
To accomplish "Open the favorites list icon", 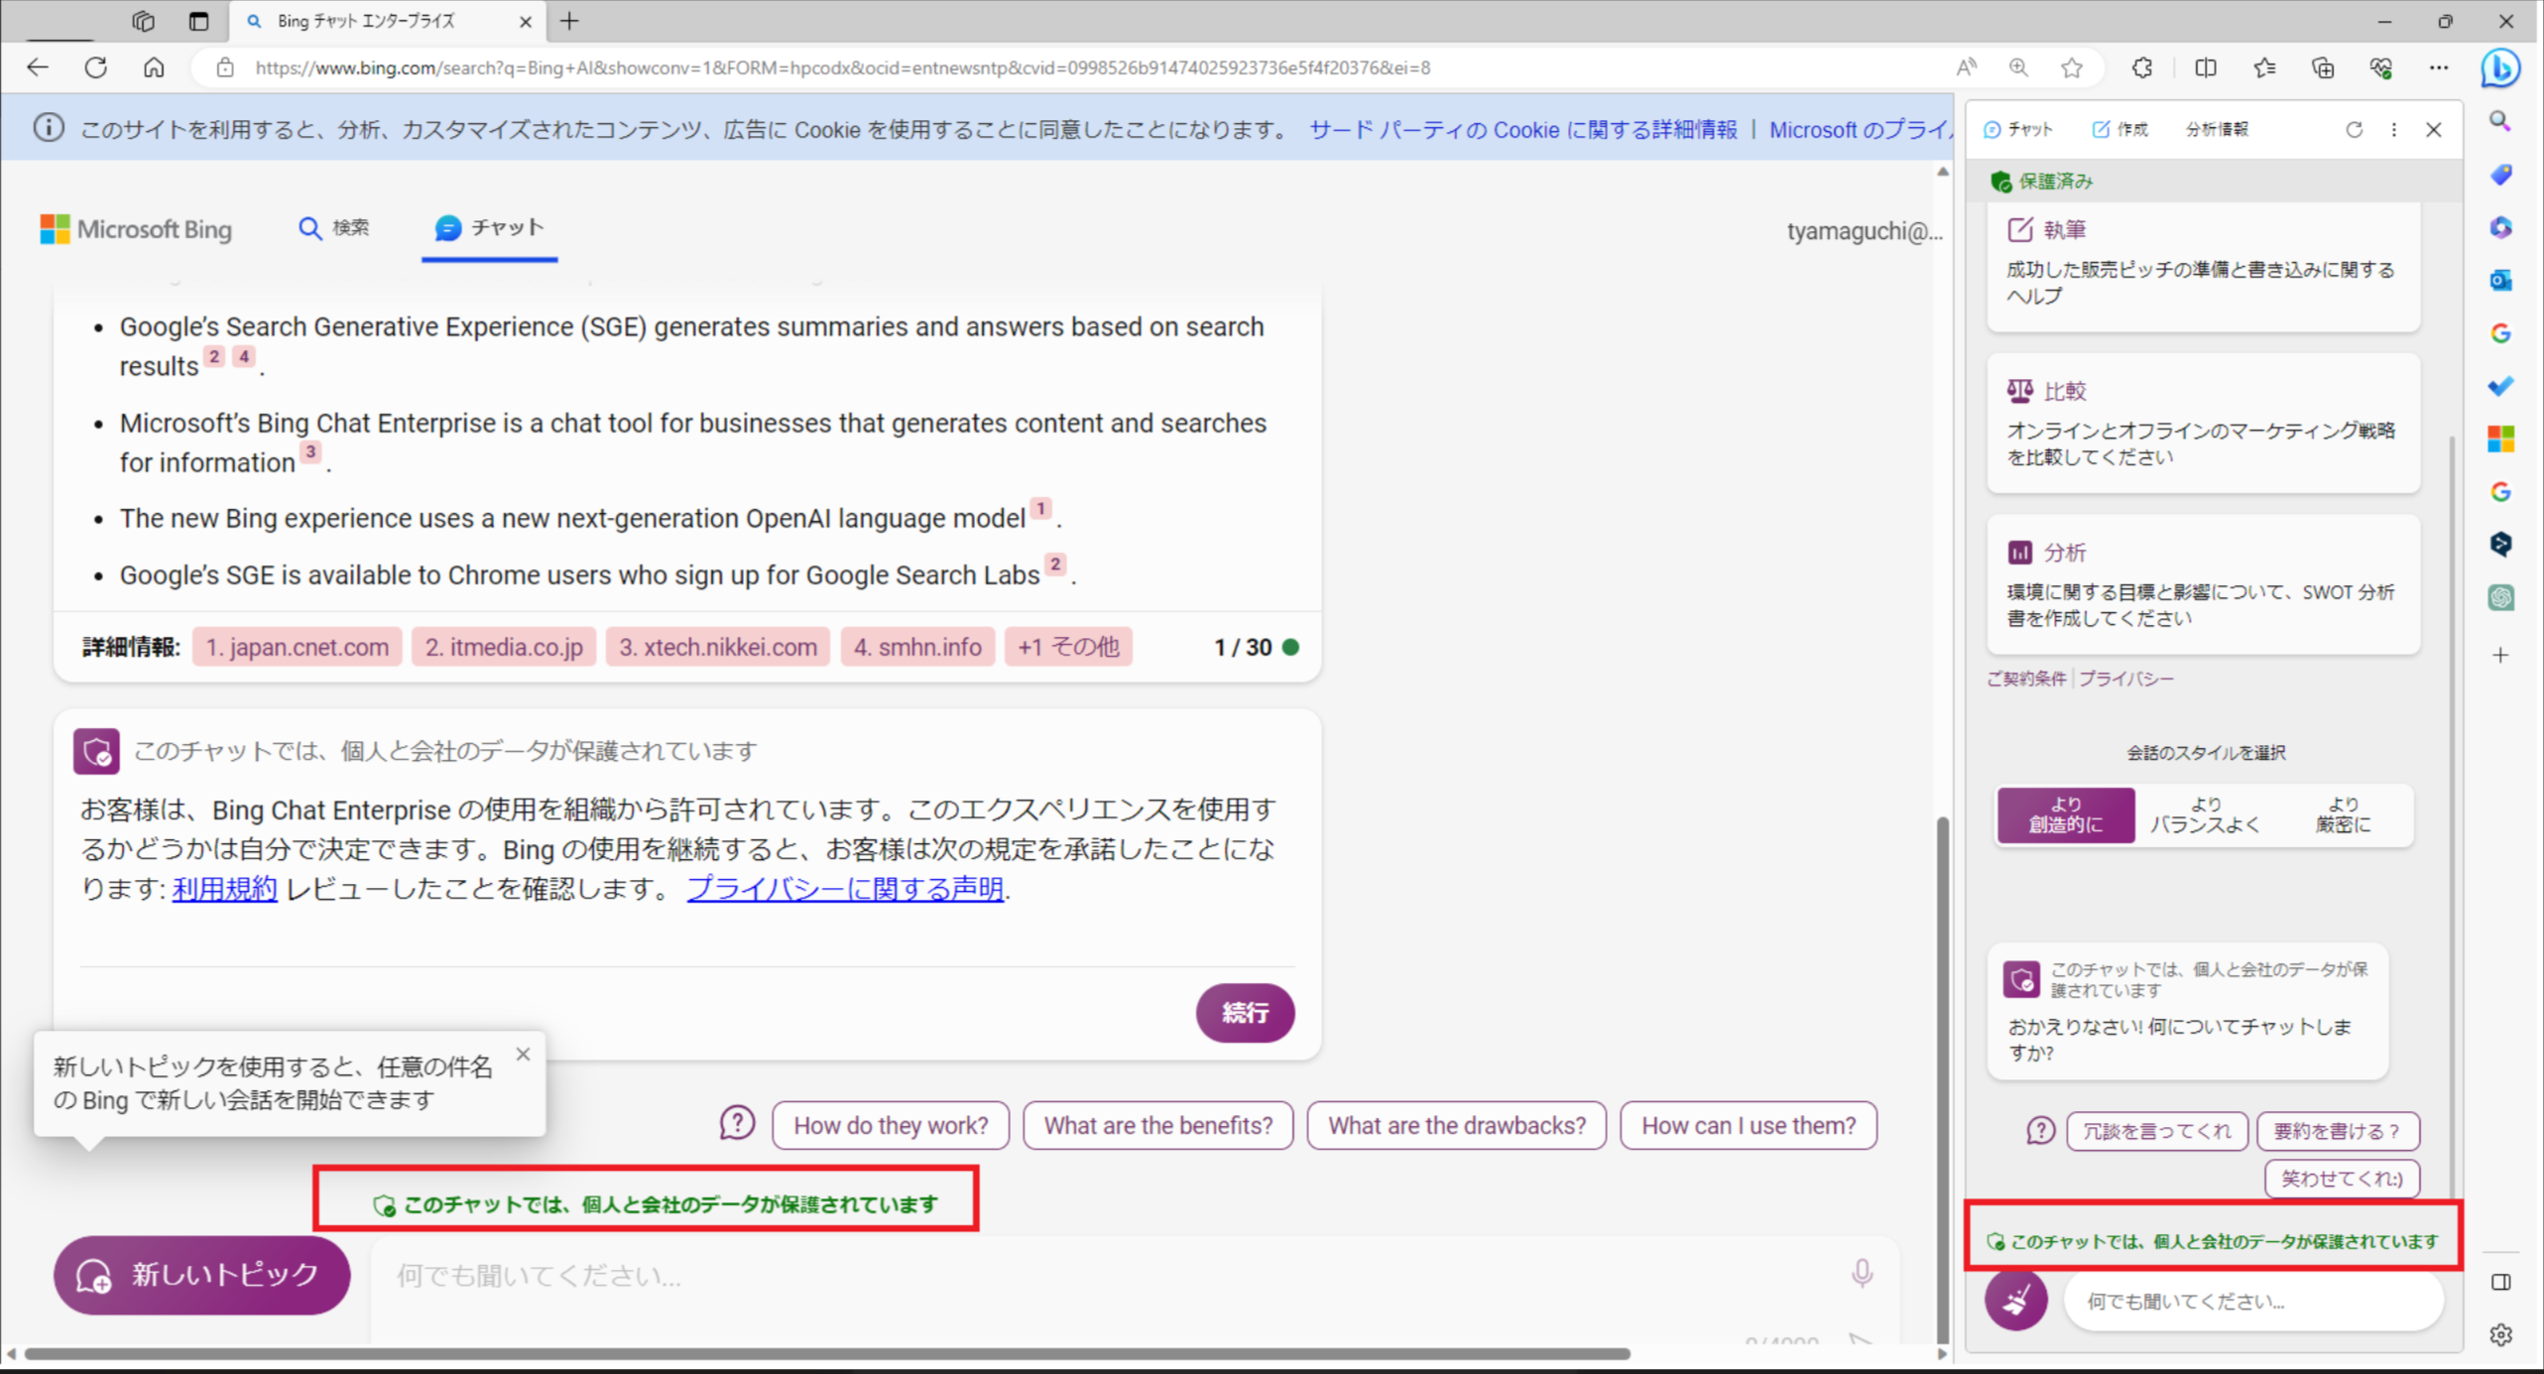I will pyautogui.click(x=2264, y=67).
